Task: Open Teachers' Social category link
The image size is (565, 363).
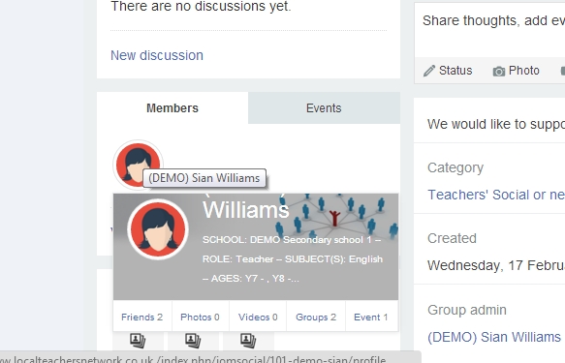Action: pyautogui.click(x=496, y=195)
